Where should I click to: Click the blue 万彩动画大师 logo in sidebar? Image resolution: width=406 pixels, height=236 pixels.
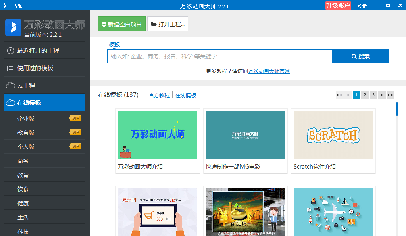(x=13, y=27)
